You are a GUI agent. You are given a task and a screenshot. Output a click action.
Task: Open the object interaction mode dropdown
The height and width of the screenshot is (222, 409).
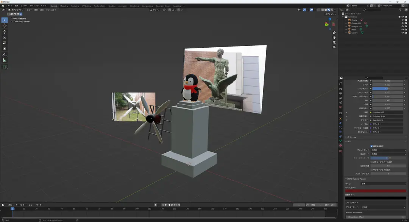[x=16, y=10]
